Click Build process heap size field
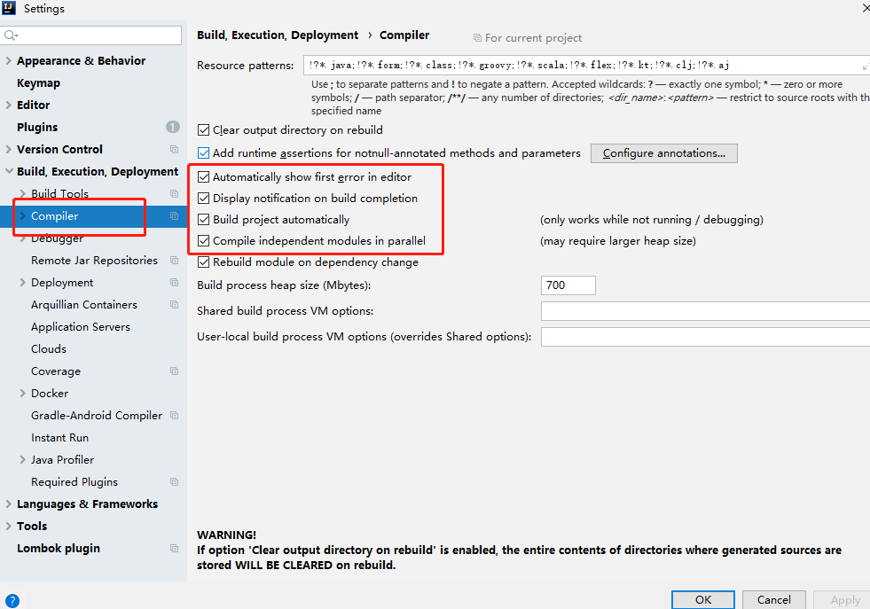Viewport: 870px width, 609px height. tap(568, 285)
